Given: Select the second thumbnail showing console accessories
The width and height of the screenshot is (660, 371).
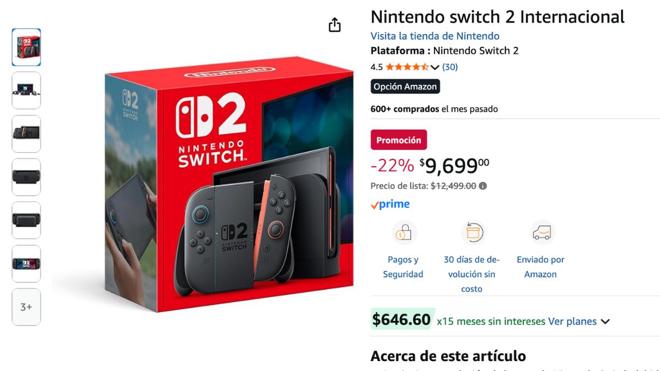Looking at the screenshot, I should pyautogui.click(x=26, y=90).
